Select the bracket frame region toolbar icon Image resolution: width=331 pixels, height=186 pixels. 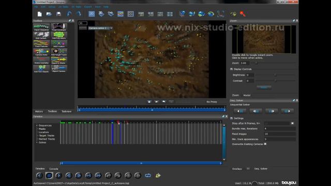[x=221, y=14]
